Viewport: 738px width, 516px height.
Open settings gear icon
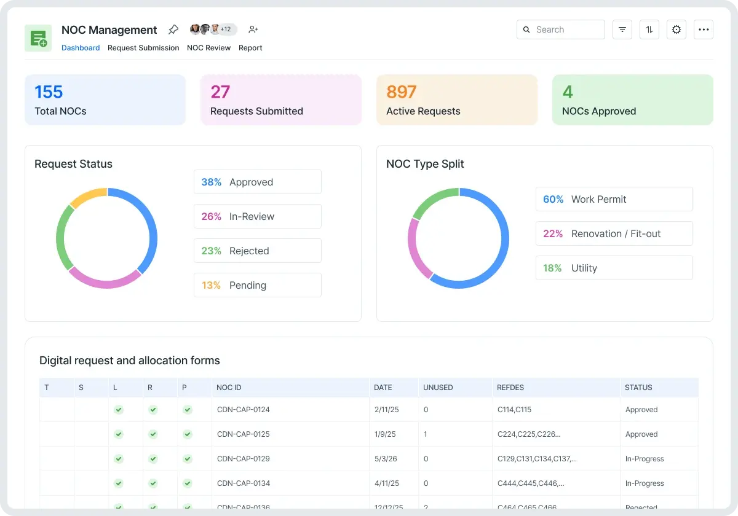point(676,29)
